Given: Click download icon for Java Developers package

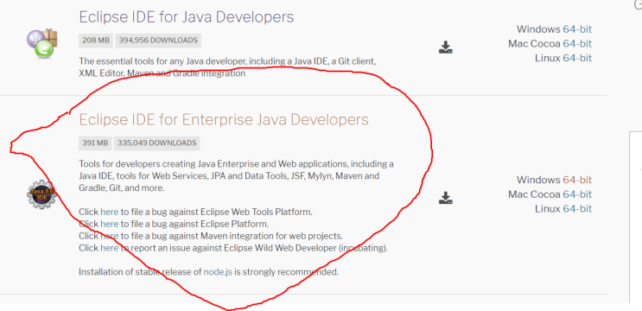Looking at the screenshot, I should (x=446, y=47).
